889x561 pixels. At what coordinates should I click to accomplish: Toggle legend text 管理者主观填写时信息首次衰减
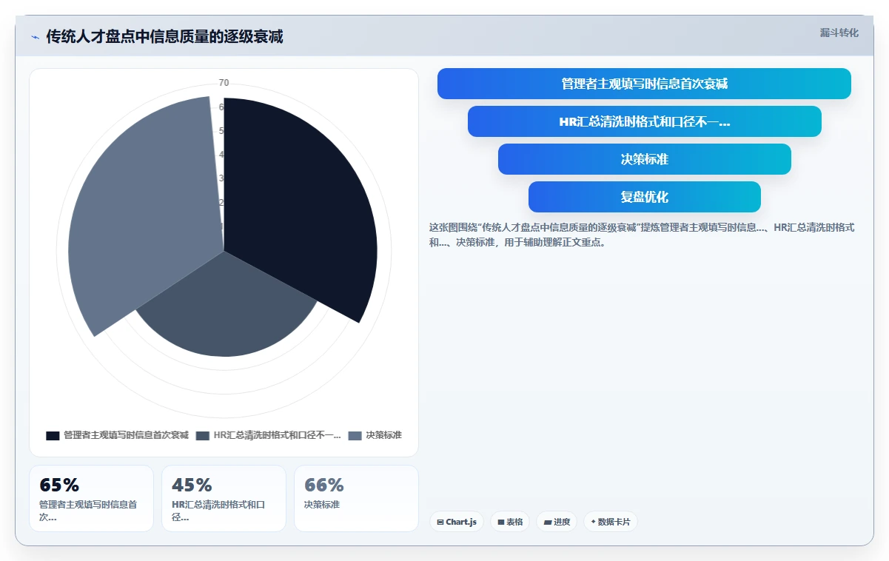click(x=126, y=435)
